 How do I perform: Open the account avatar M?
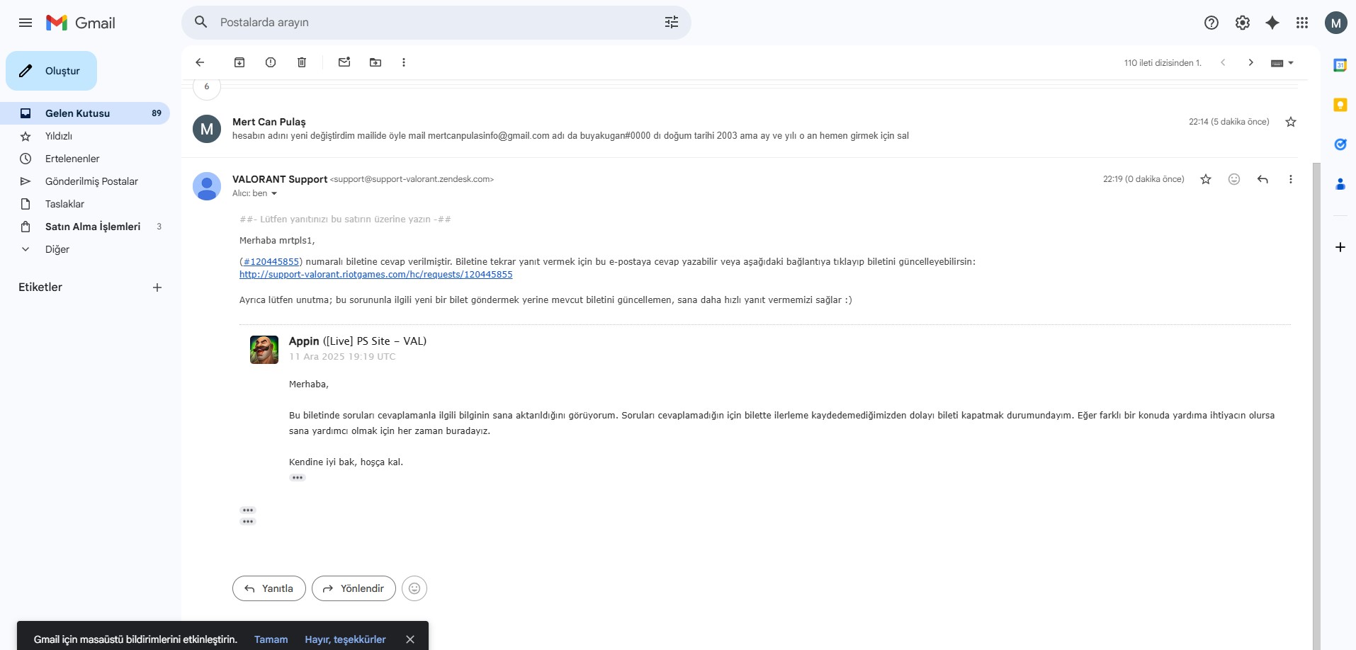pyautogui.click(x=1336, y=23)
